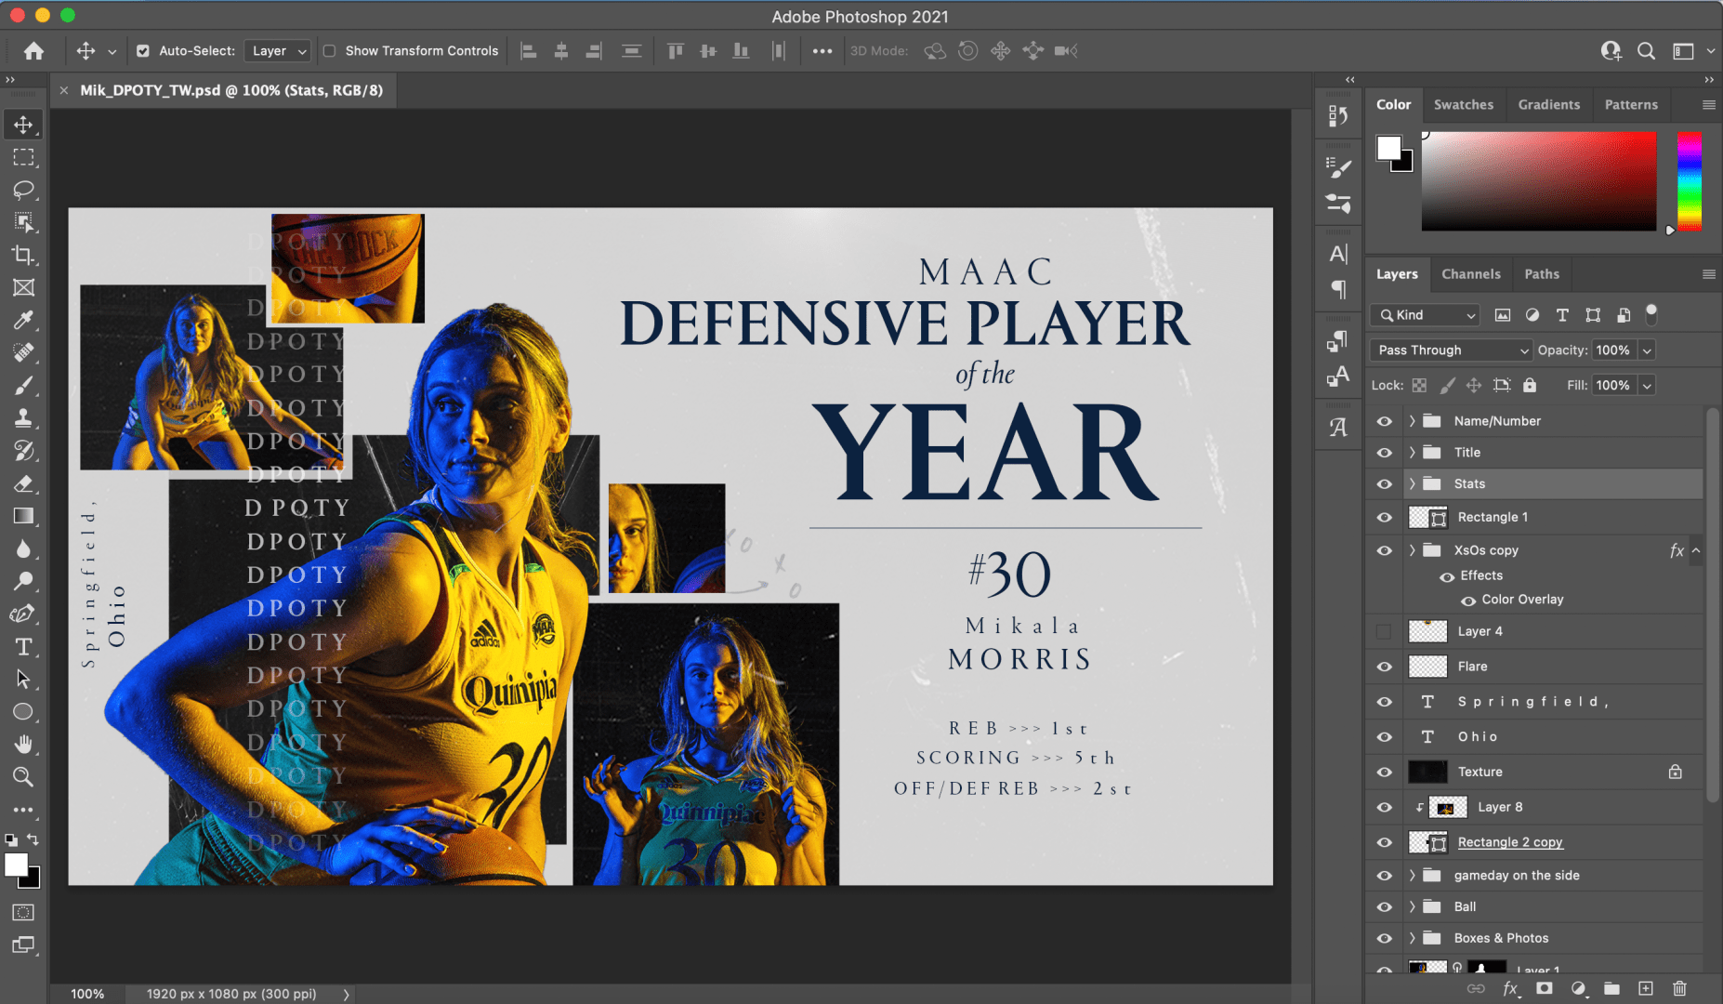The image size is (1723, 1004).
Task: Show the hidden Layer 4
Action: (x=1384, y=632)
